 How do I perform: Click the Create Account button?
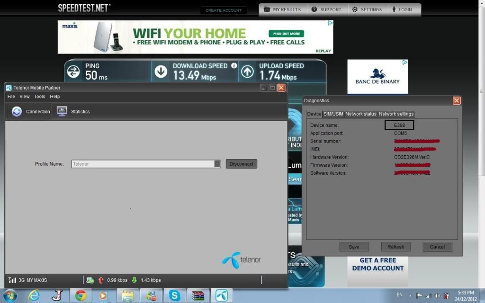224,10
